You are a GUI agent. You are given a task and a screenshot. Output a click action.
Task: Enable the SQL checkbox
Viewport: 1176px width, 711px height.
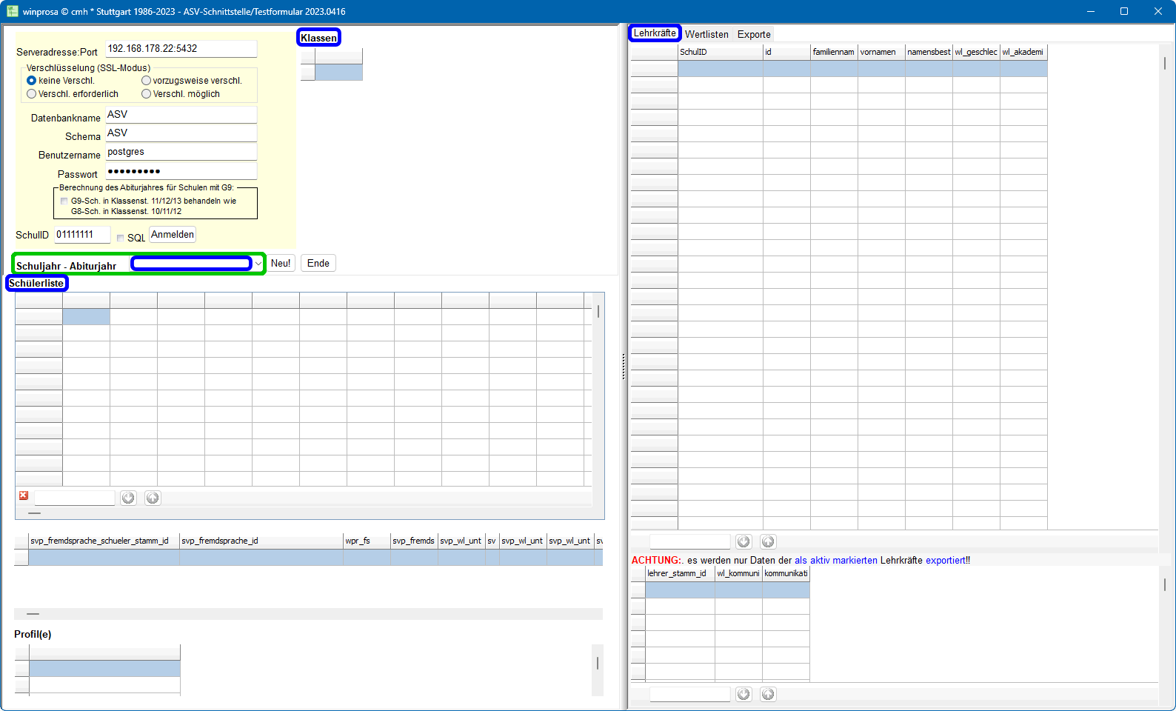tap(121, 238)
